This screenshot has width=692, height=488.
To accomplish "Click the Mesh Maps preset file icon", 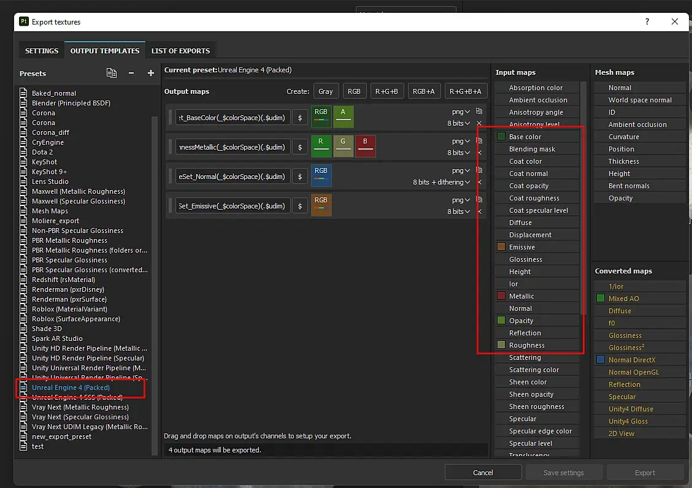I will coord(23,210).
